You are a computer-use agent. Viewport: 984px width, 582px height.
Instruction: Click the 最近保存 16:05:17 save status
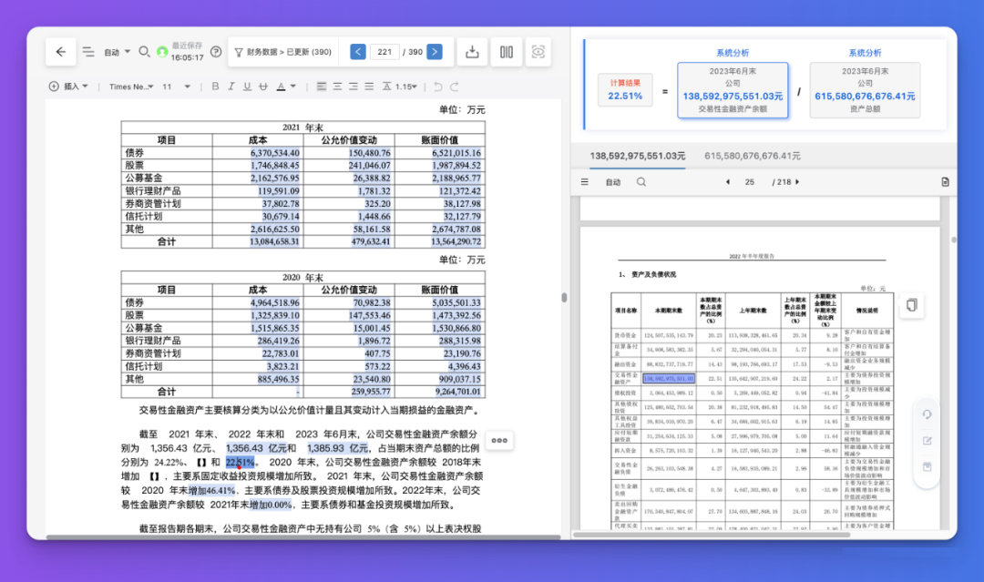(x=187, y=51)
